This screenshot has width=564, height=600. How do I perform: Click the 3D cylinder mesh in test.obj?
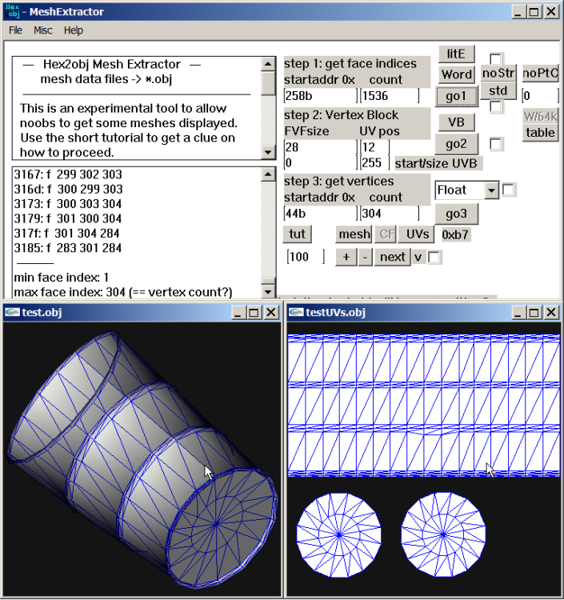coord(142,459)
